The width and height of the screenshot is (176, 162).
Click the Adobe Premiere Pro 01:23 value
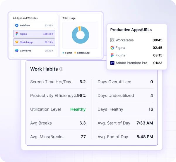(158, 63)
